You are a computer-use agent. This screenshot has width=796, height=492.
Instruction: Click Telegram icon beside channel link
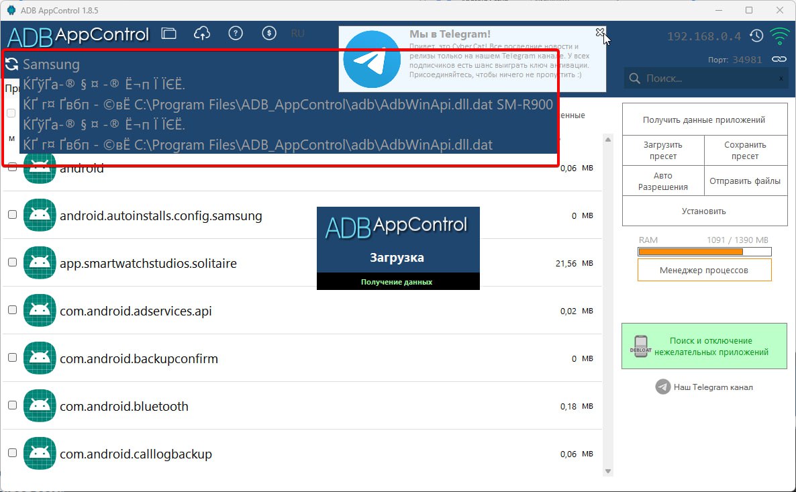point(663,387)
